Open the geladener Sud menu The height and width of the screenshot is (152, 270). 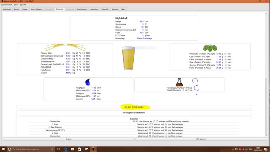point(7,5)
